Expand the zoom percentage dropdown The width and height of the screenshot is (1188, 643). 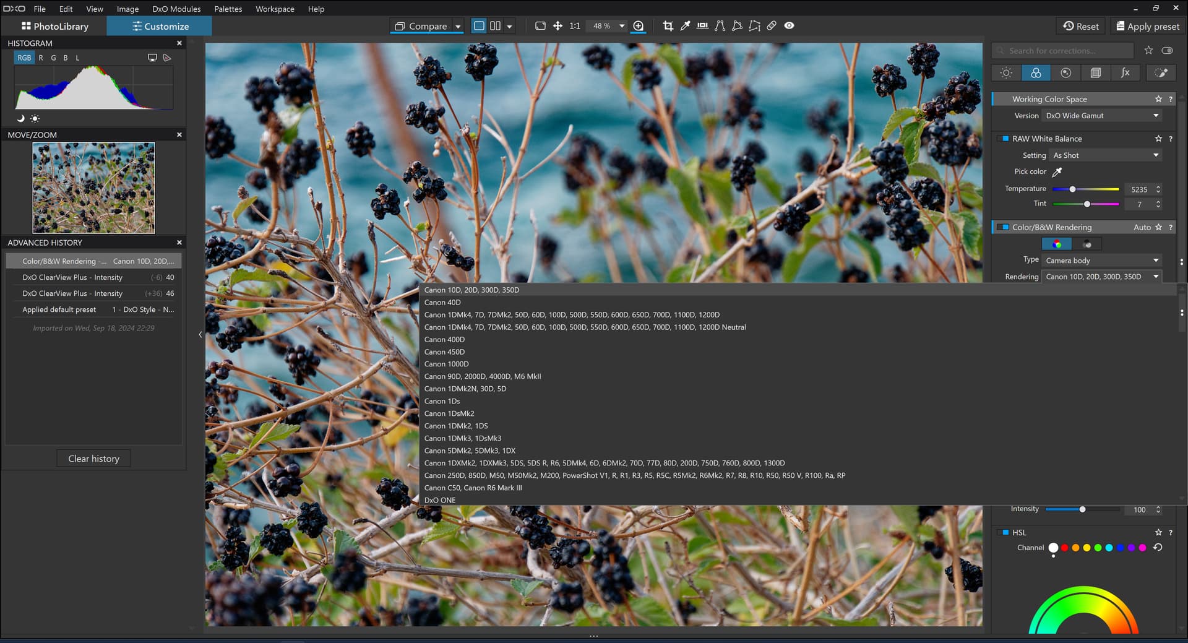coord(622,26)
